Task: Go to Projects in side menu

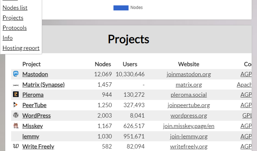Action: [x=13, y=18]
